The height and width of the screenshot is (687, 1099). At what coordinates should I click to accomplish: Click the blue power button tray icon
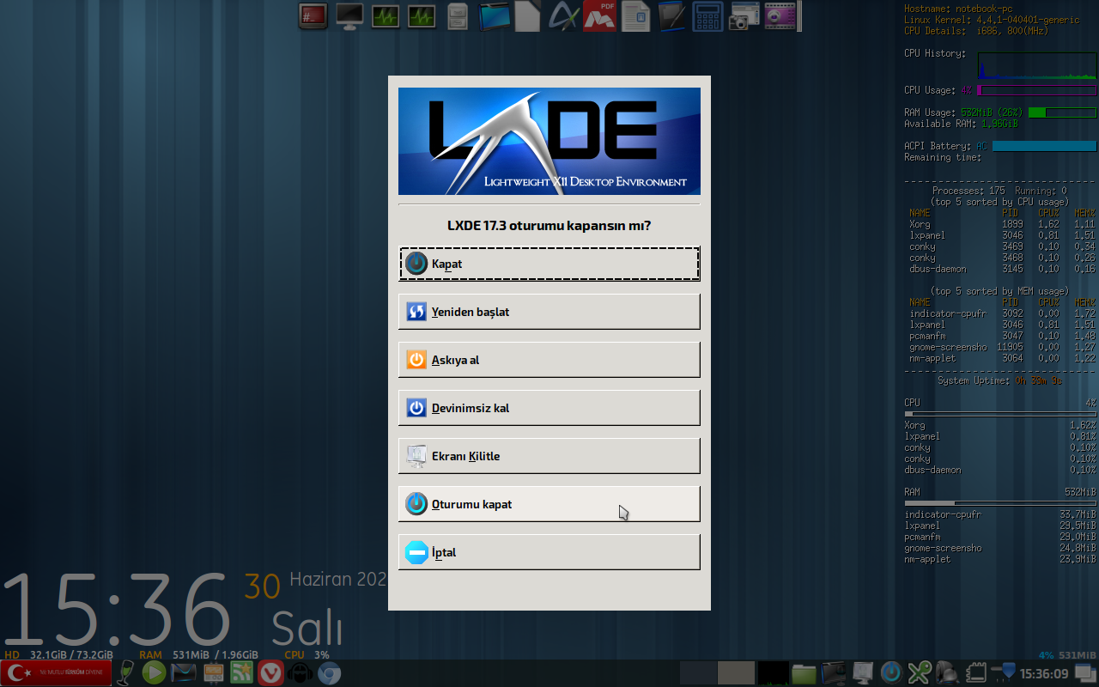point(891,672)
